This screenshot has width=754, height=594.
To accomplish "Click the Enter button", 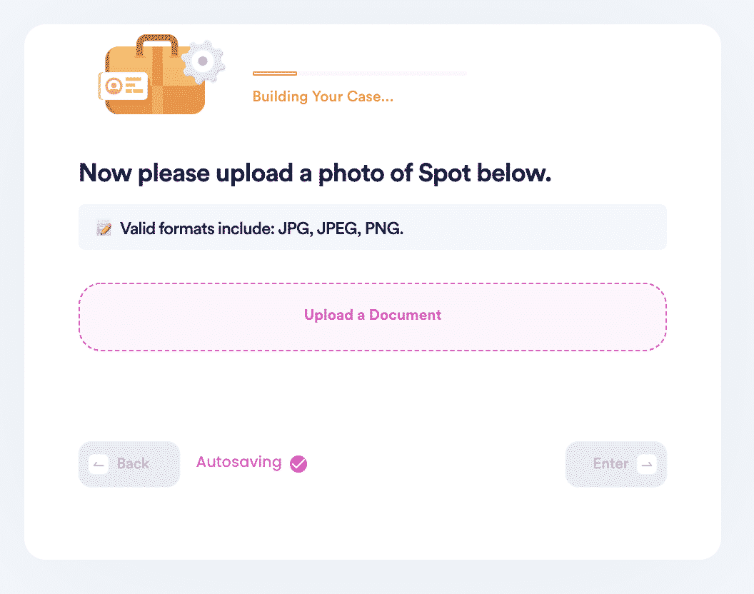I will (x=616, y=464).
